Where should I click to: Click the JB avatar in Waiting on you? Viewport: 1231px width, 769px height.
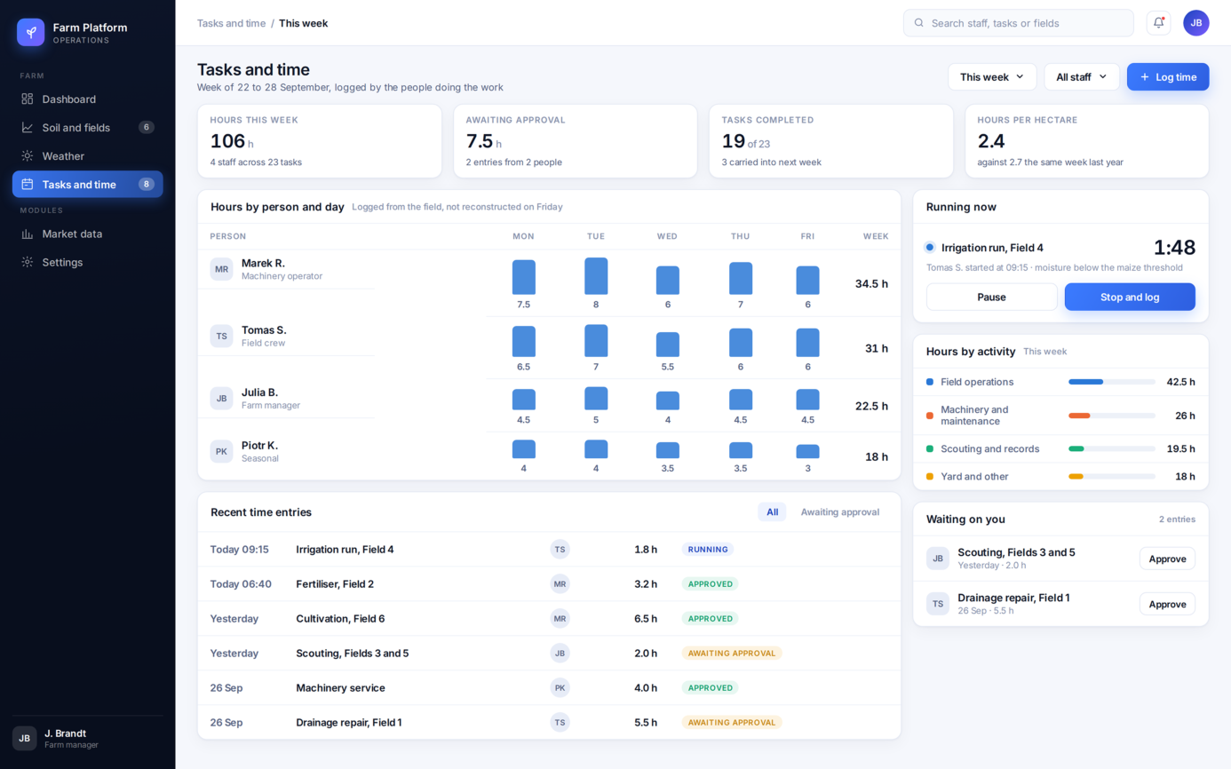coord(938,559)
